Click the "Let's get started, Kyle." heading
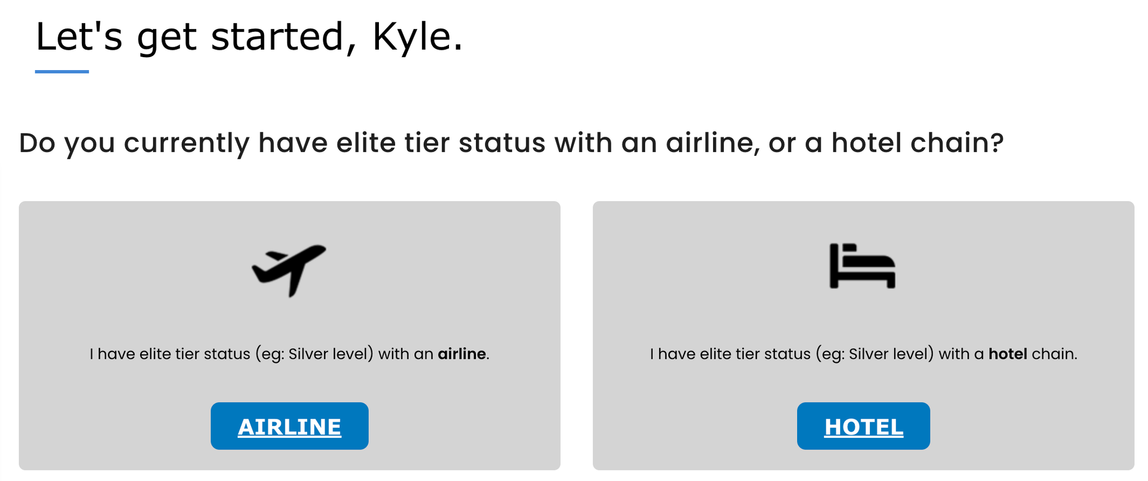The width and height of the screenshot is (1148, 481). (x=249, y=37)
